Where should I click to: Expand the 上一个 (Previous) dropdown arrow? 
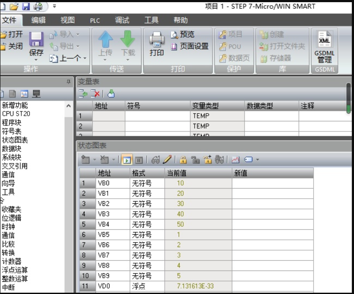coord(85,58)
